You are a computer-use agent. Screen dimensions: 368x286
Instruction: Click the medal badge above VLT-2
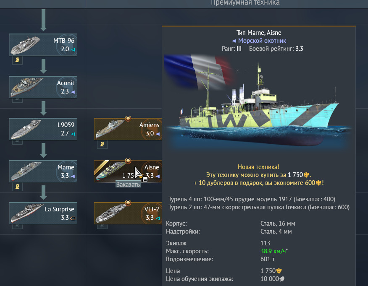tap(128, 203)
